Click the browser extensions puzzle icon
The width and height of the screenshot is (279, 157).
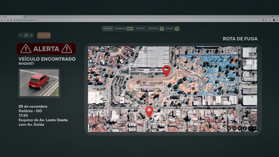[x=270, y=20]
